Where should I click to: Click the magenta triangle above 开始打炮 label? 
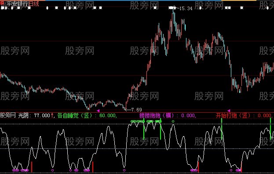(229, 111)
